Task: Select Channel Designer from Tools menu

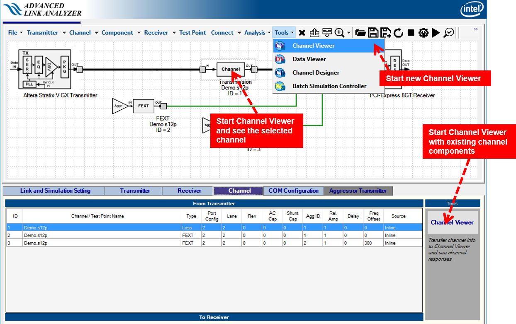Action: pyautogui.click(x=316, y=73)
